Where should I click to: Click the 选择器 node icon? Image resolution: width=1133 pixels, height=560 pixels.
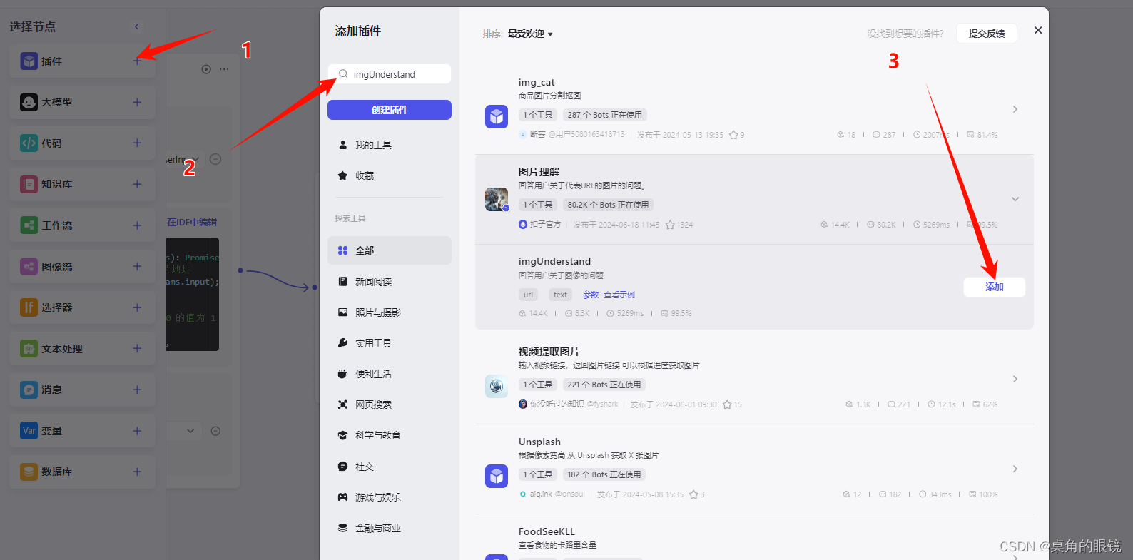pyautogui.click(x=29, y=307)
